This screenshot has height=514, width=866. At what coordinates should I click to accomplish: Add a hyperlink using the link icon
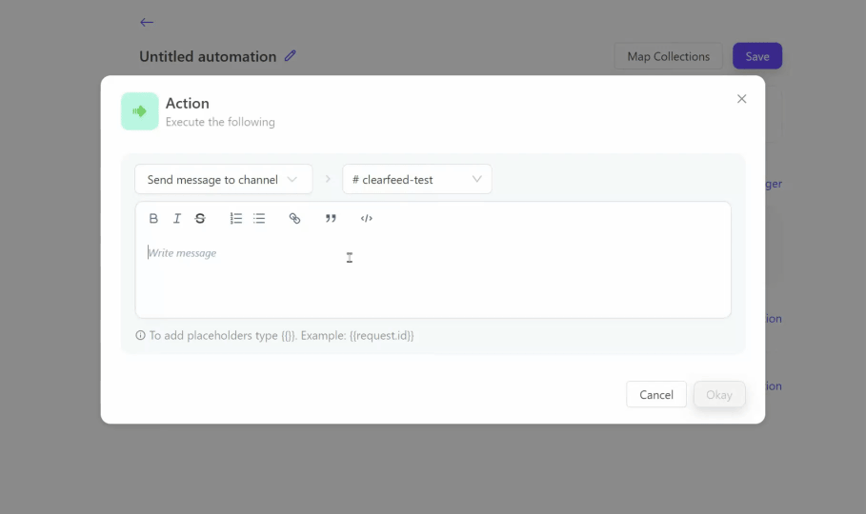tap(294, 219)
